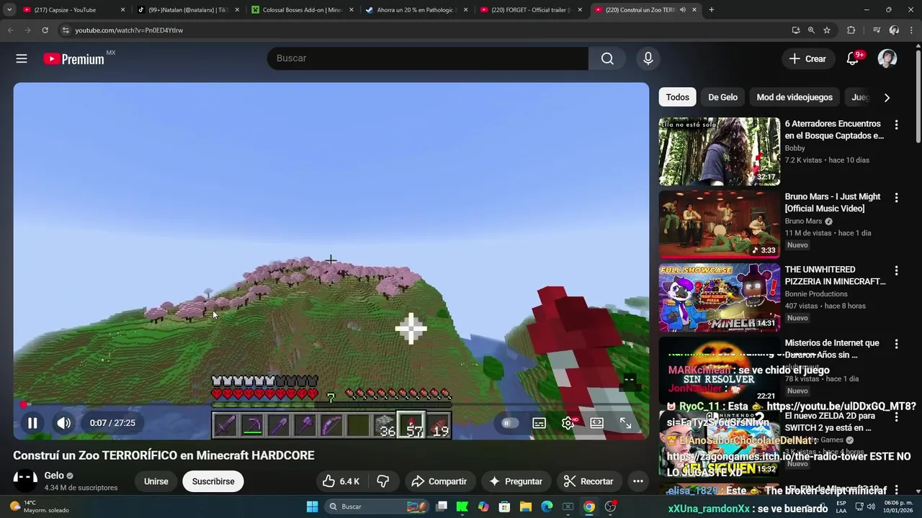Show more filter chips with arrow
The image size is (922, 518).
[x=887, y=97]
